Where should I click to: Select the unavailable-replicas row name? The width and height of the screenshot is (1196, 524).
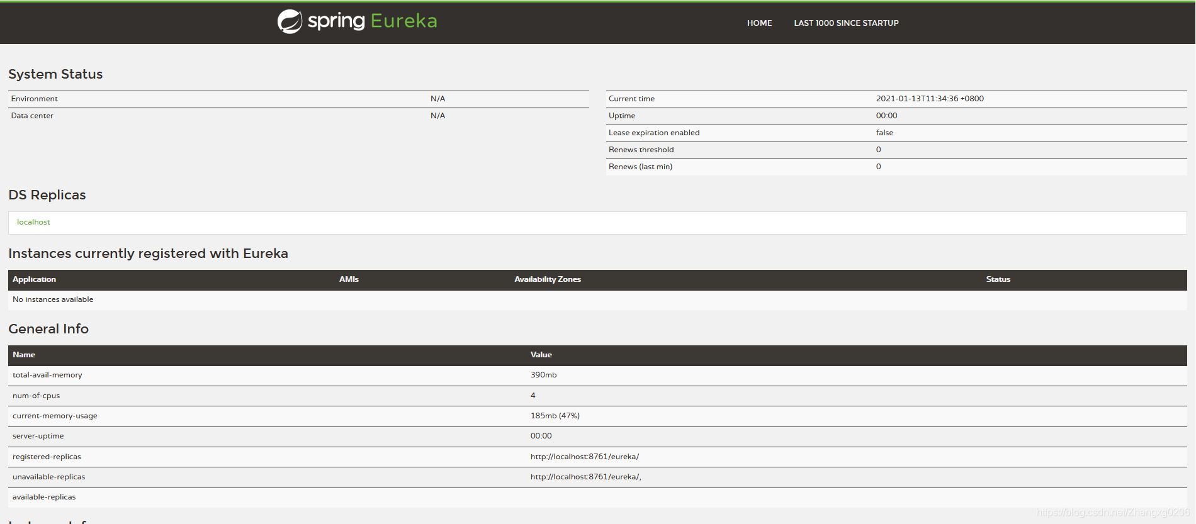coord(48,477)
